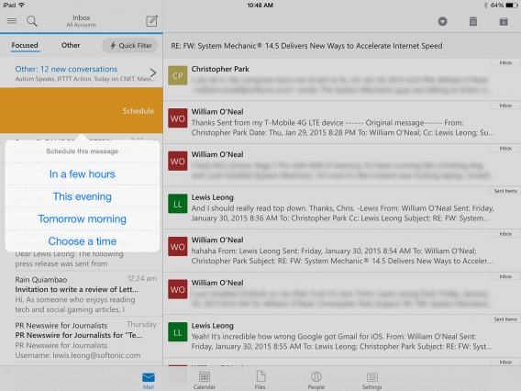
Task: Tap the battery indicator in the status bar
Action: 512,5
